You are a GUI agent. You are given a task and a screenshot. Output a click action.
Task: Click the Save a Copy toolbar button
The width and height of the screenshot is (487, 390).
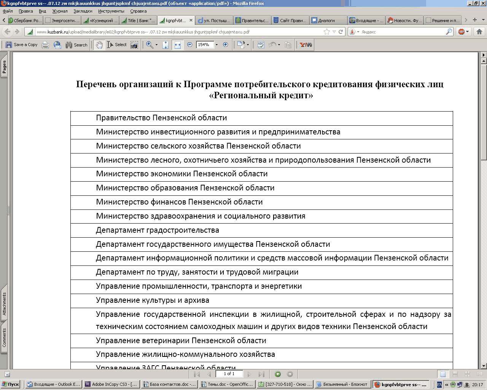point(22,45)
